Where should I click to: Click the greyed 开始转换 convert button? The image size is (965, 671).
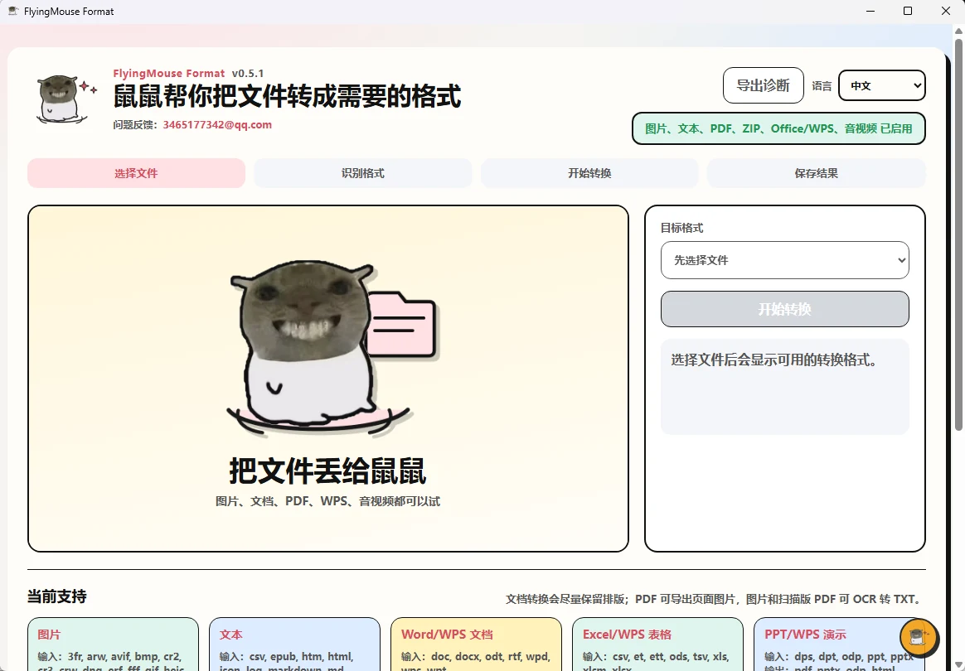[784, 309]
